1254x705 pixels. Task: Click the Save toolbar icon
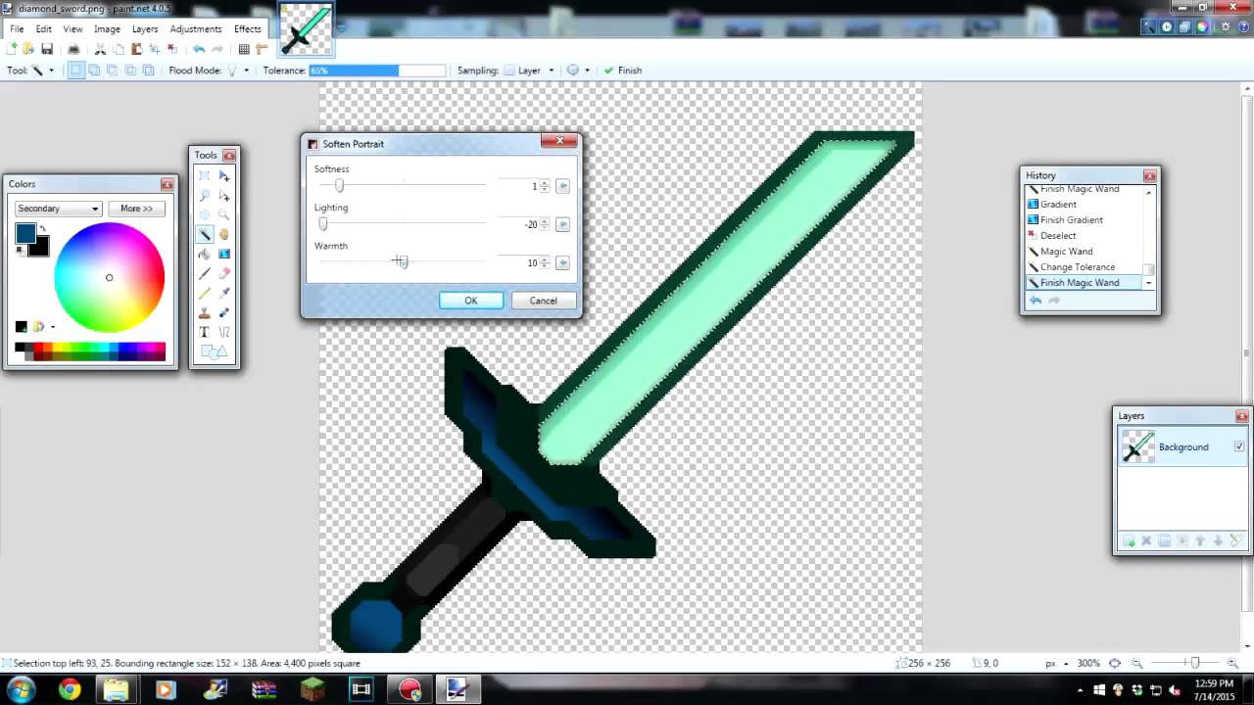click(x=47, y=49)
